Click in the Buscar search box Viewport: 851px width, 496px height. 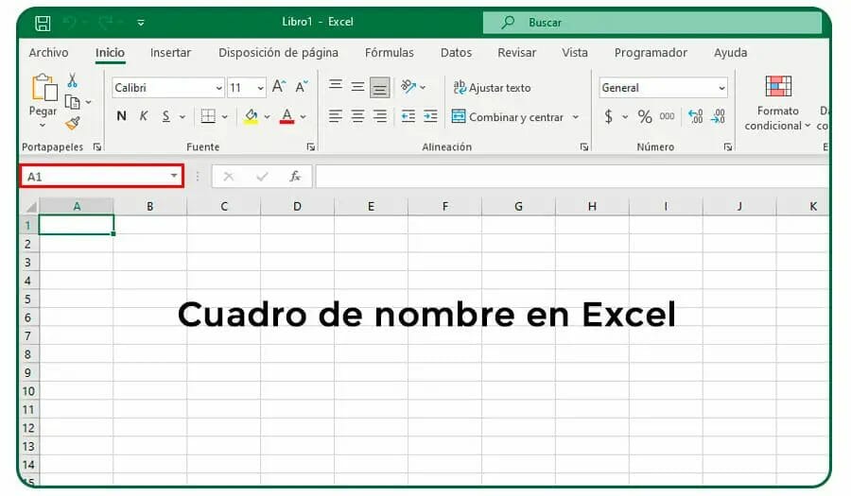(652, 23)
